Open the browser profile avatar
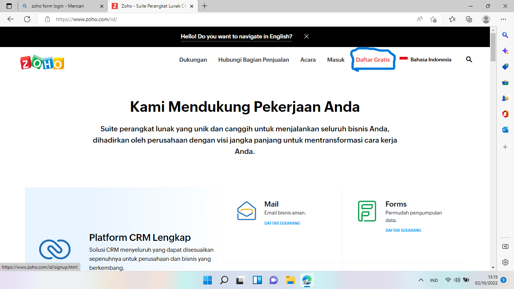 point(486,19)
